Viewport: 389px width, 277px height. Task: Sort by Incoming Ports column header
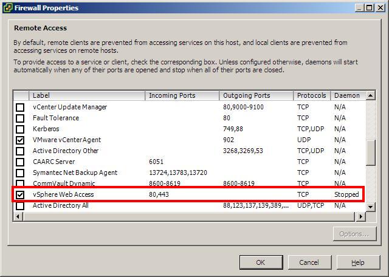click(182, 95)
